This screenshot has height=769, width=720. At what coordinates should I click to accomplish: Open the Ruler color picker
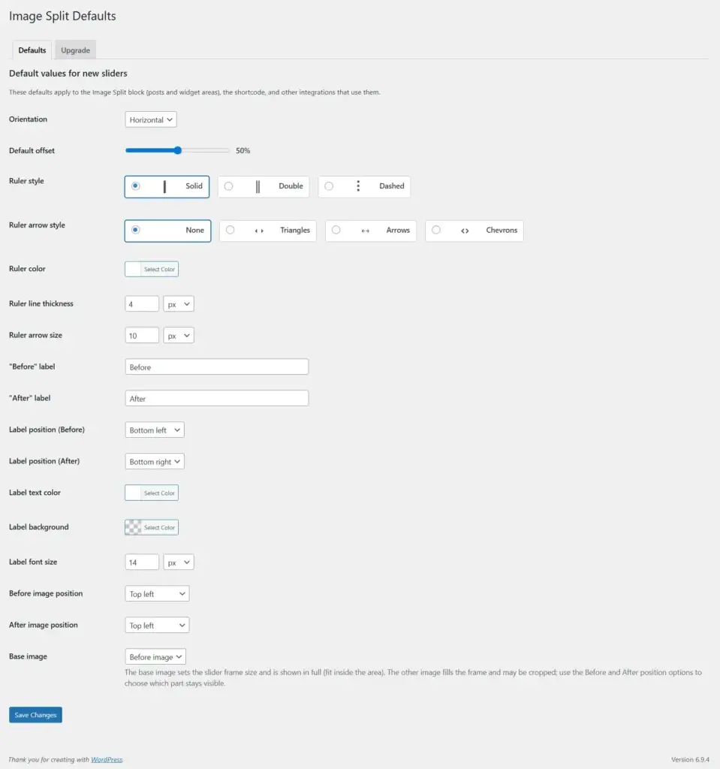(152, 269)
